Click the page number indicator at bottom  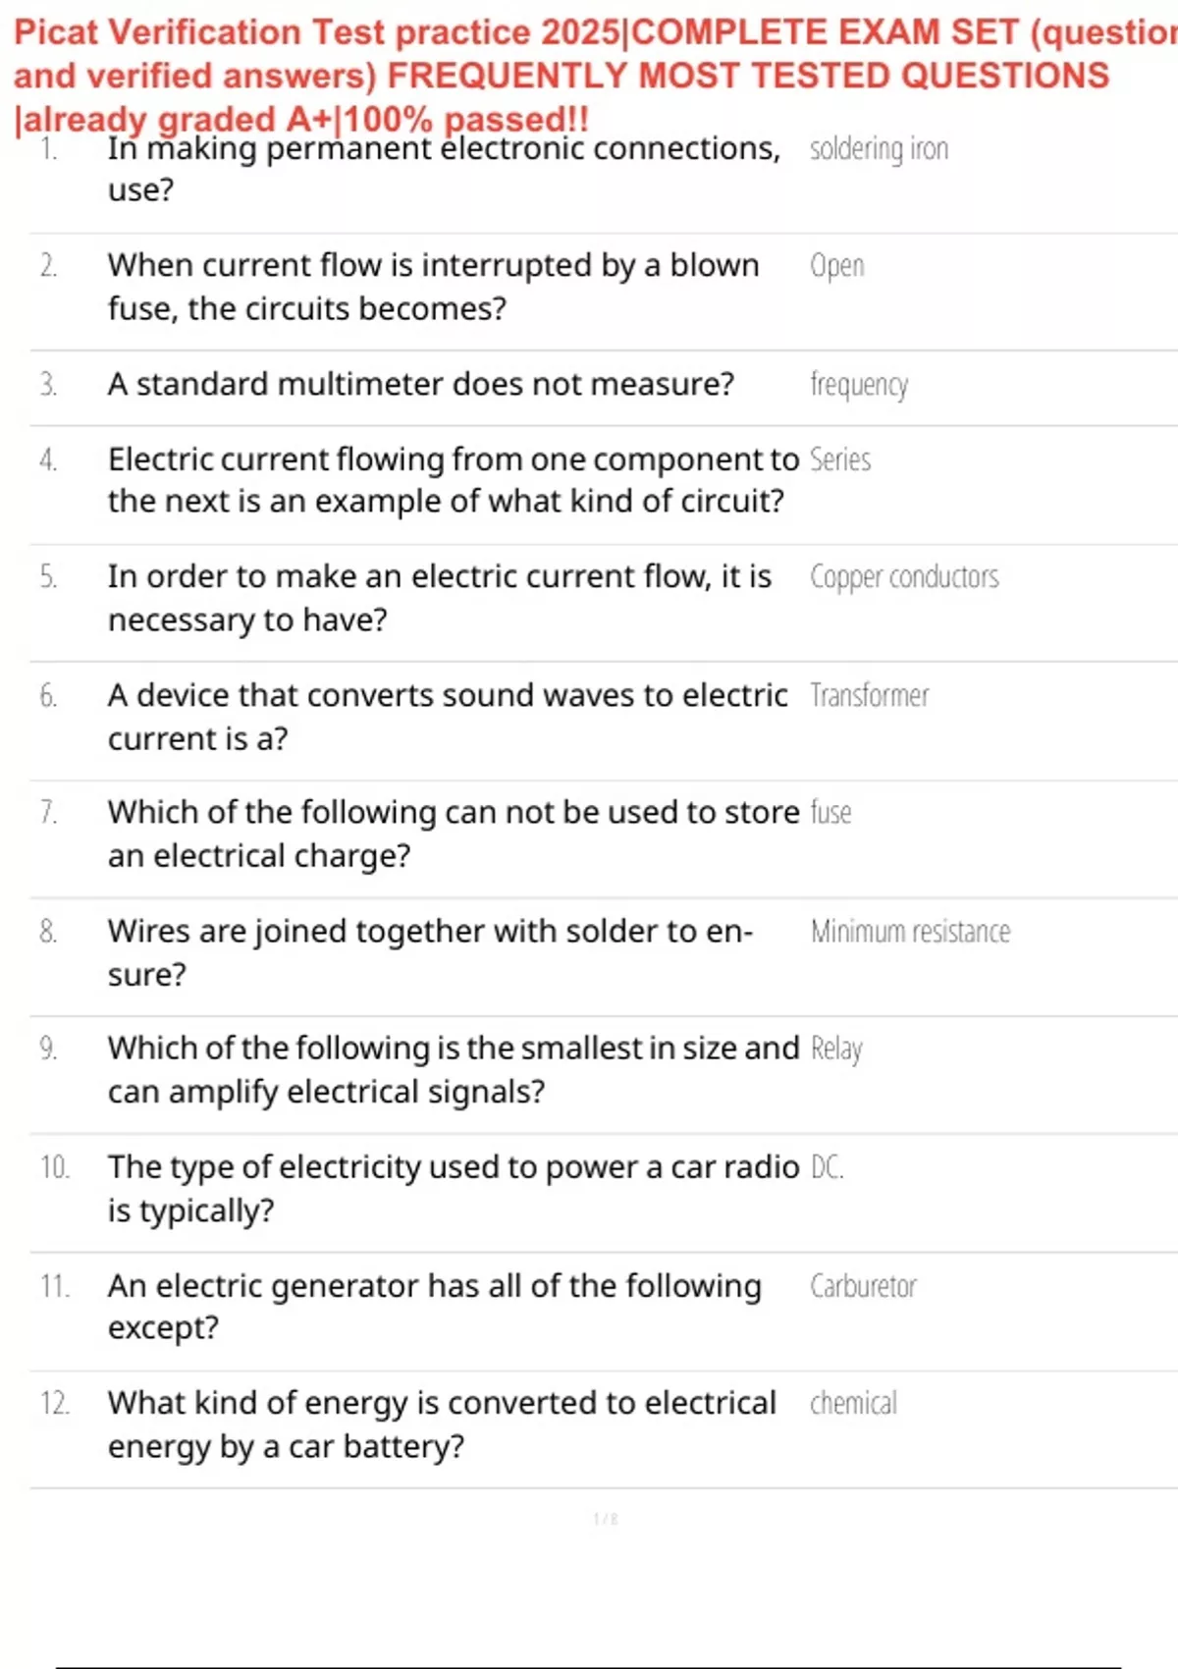pyautogui.click(x=606, y=1519)
